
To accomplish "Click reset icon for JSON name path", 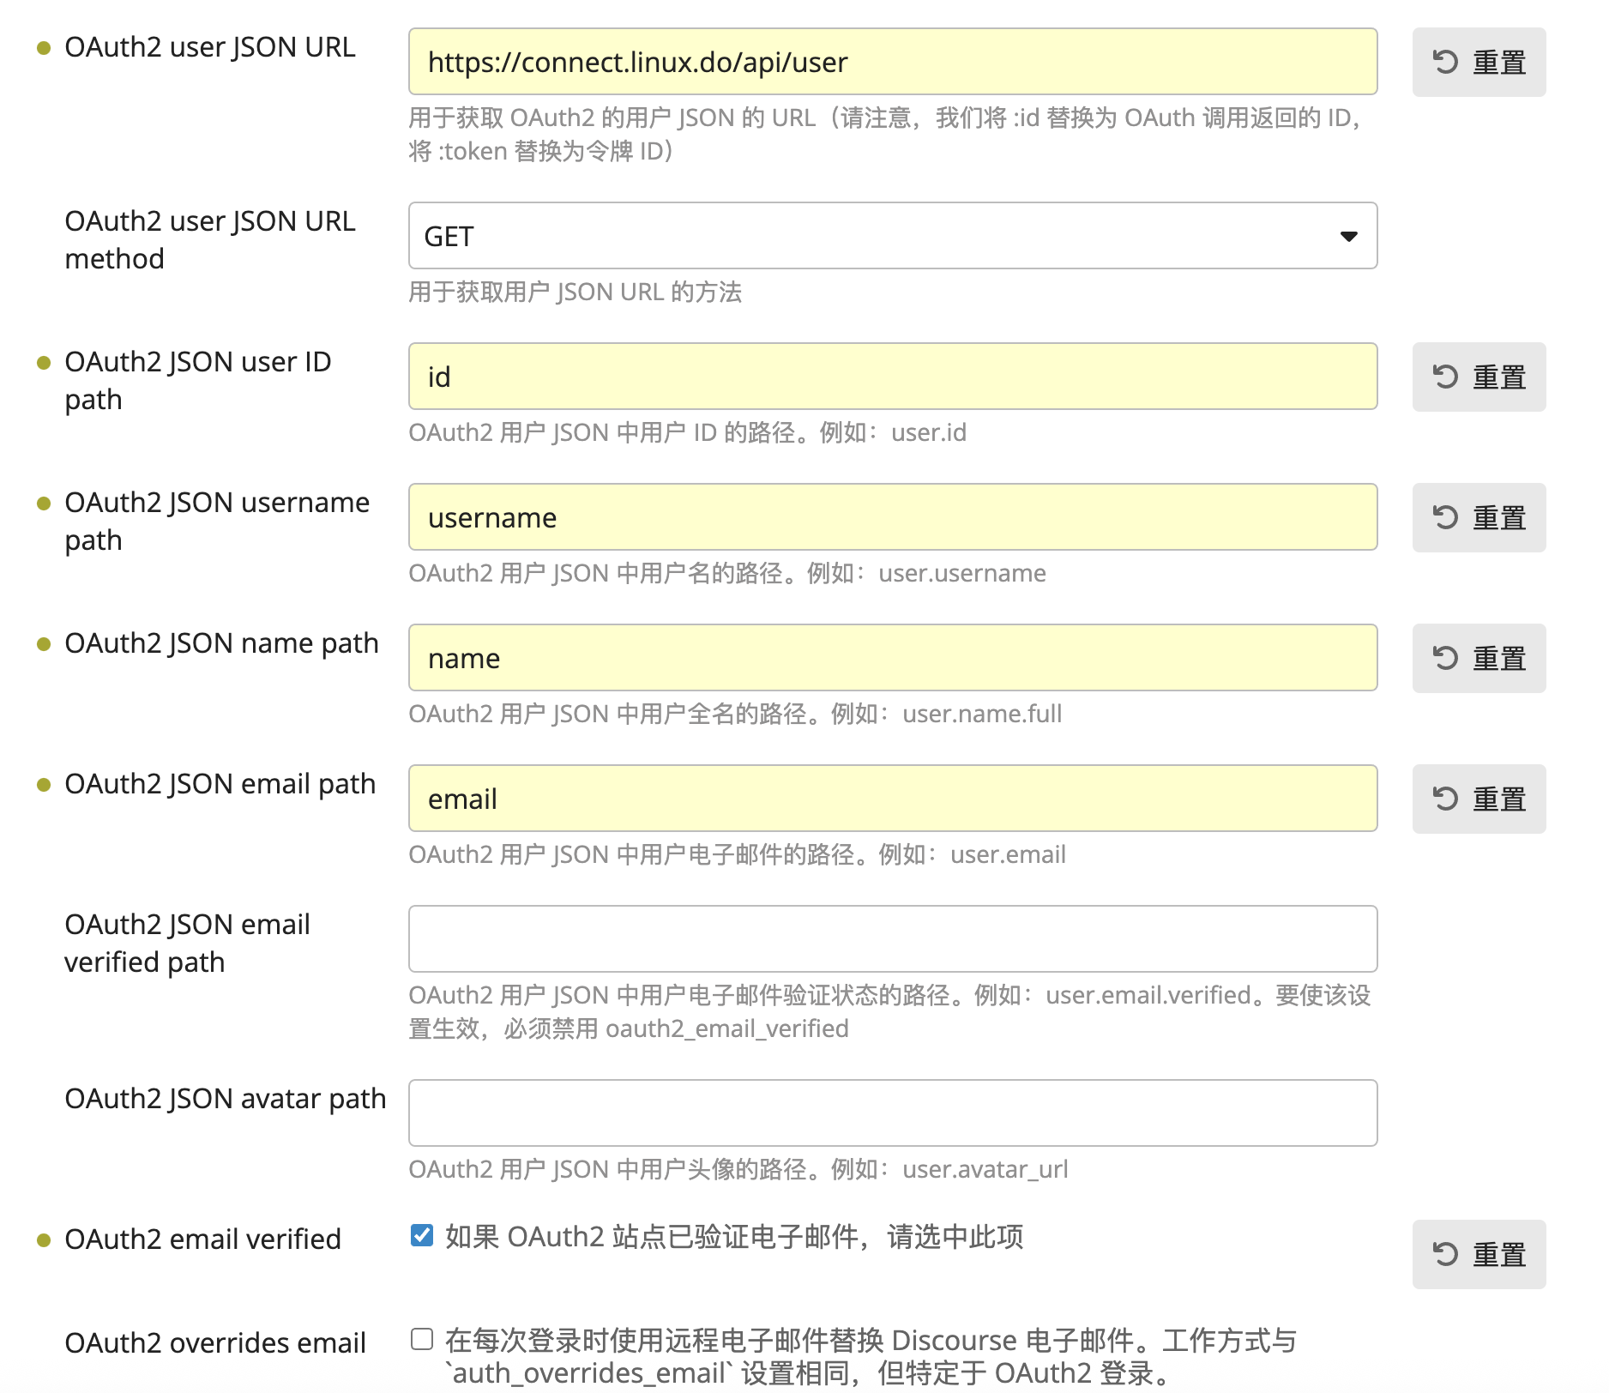I will [1445, 658].
